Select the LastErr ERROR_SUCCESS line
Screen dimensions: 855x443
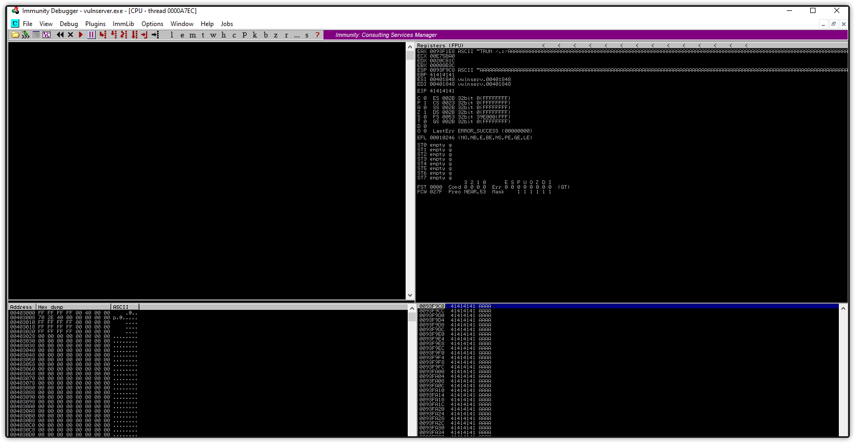(x=482, y=131)
